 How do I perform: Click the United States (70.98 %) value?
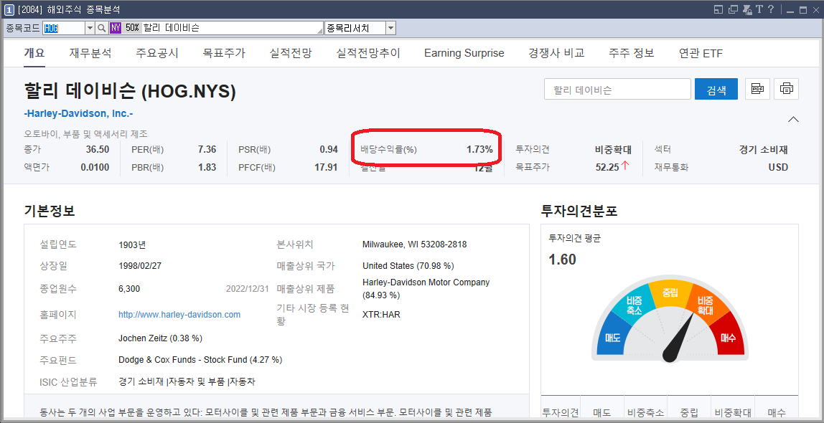pyautogui.click(x=408, y=265)
